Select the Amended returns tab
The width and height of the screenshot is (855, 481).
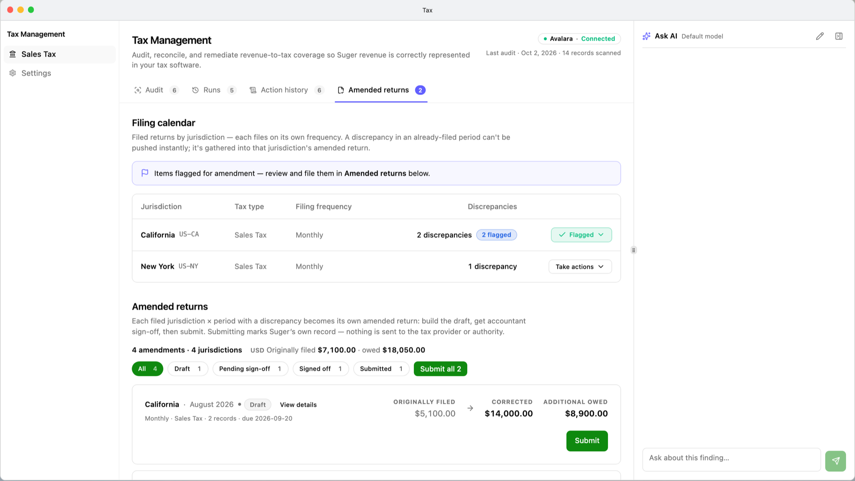click(x=381, y=90)
